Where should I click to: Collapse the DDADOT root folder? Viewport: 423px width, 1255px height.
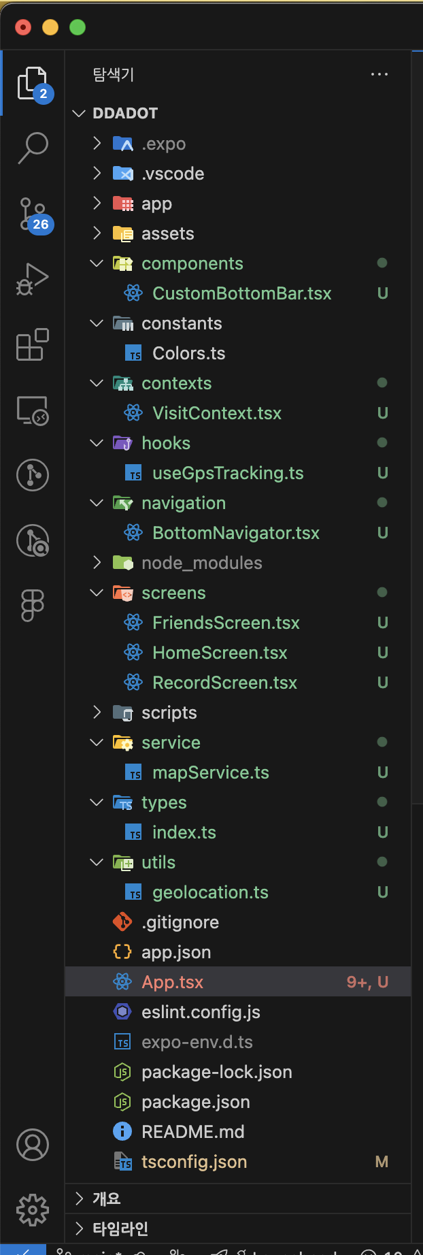[79, 113]
